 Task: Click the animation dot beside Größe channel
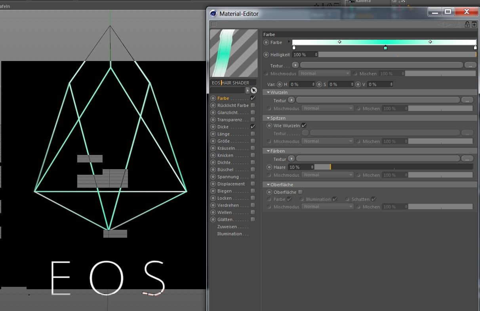pyautogui.click(x=213, y=141)
